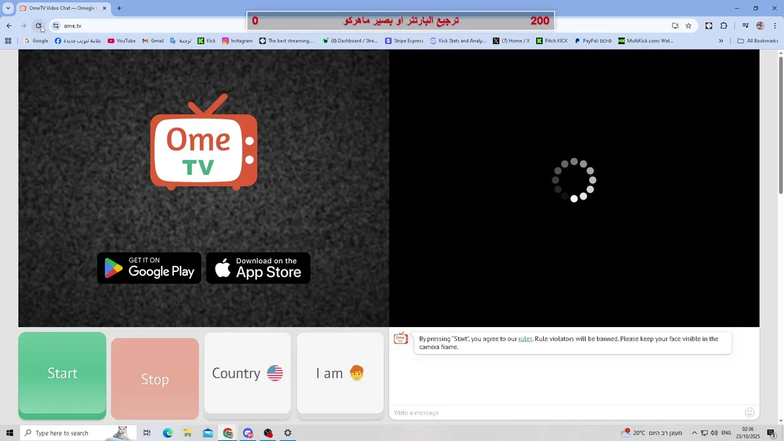Open the rules link
This screenshot has width=784, height=441.
click(526, 339)
